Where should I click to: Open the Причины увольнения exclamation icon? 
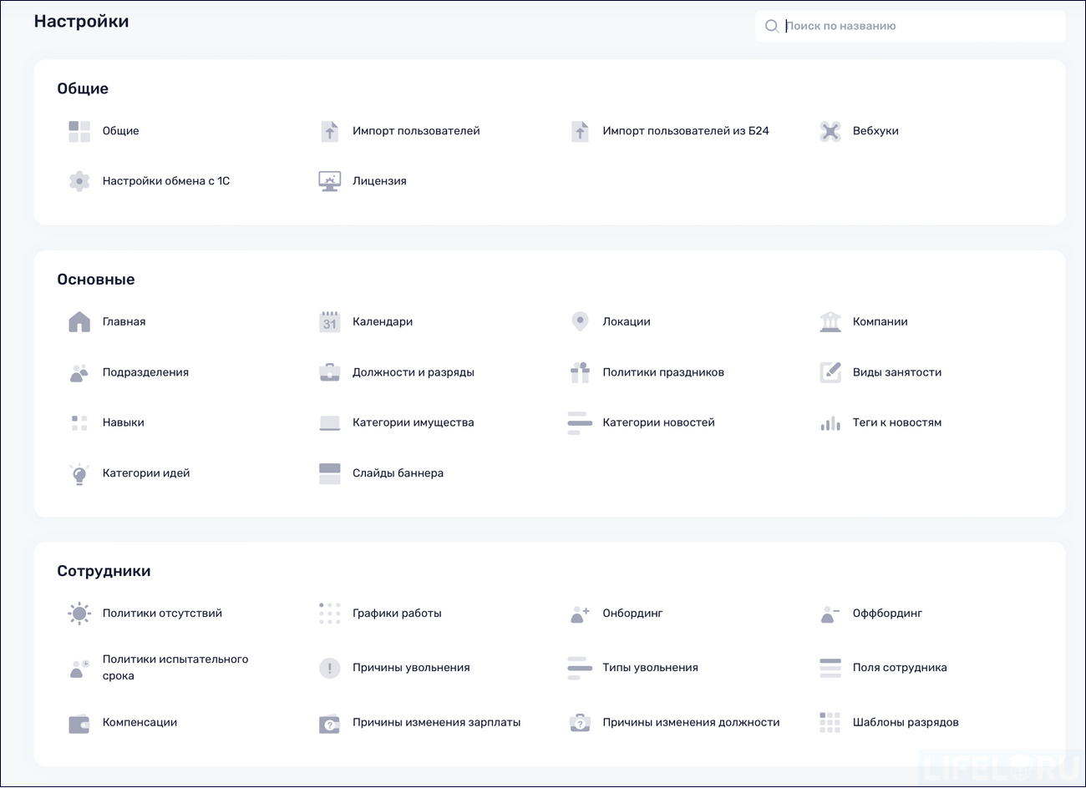[329, 668]
